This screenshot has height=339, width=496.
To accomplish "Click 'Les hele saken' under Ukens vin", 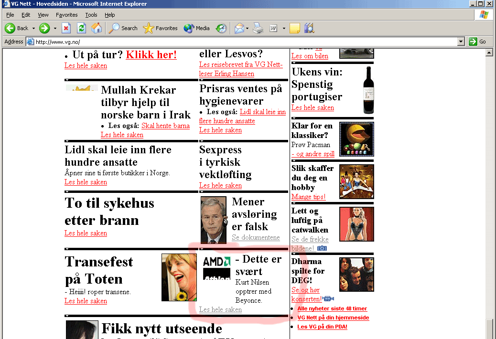I will [313, 107].
